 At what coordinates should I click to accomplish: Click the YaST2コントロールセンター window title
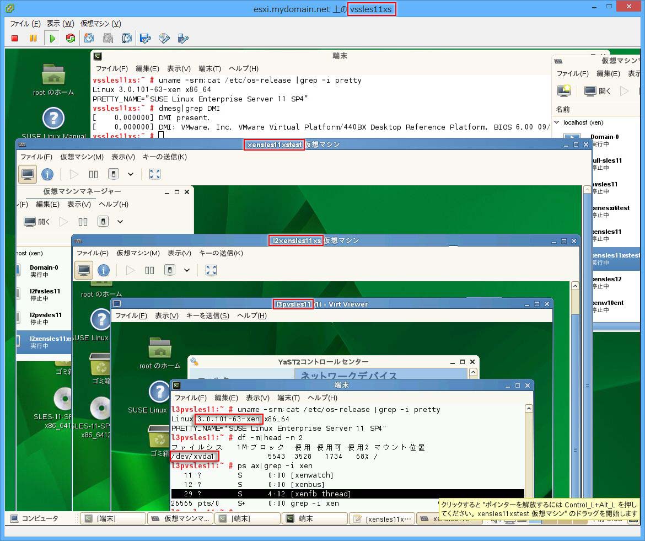pos(323,362)
